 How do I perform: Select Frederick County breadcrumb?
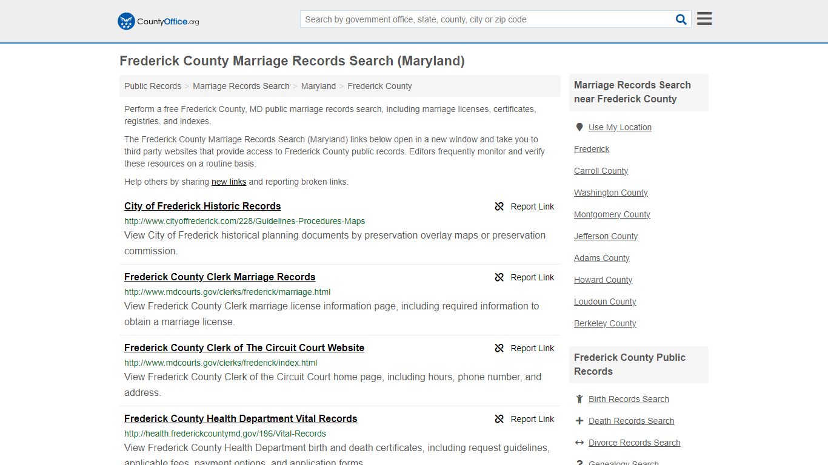379,86
